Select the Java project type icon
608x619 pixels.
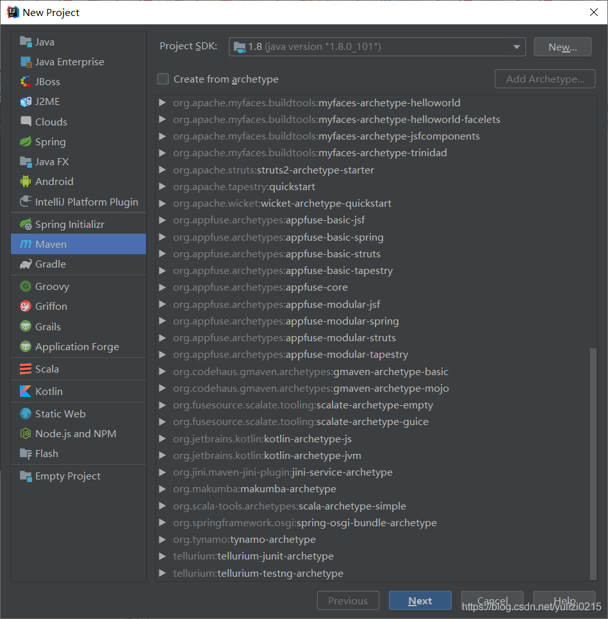(26, 42)
